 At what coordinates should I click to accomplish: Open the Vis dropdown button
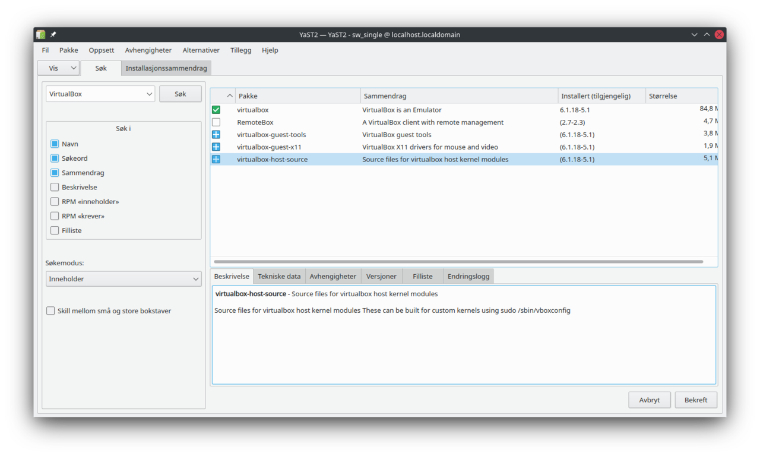point(58,68)
